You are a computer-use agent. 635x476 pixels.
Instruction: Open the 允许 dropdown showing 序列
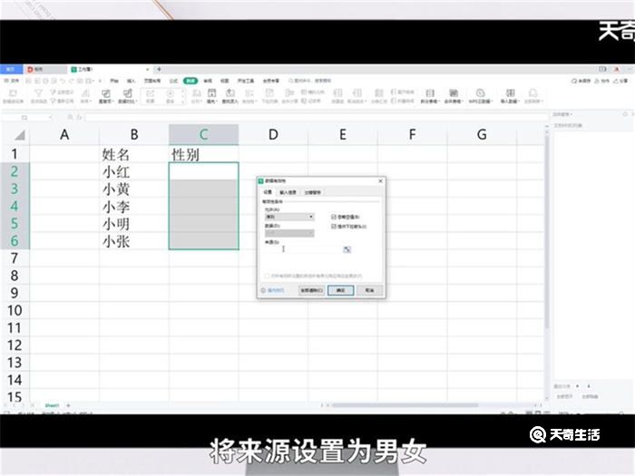[288, 218]
